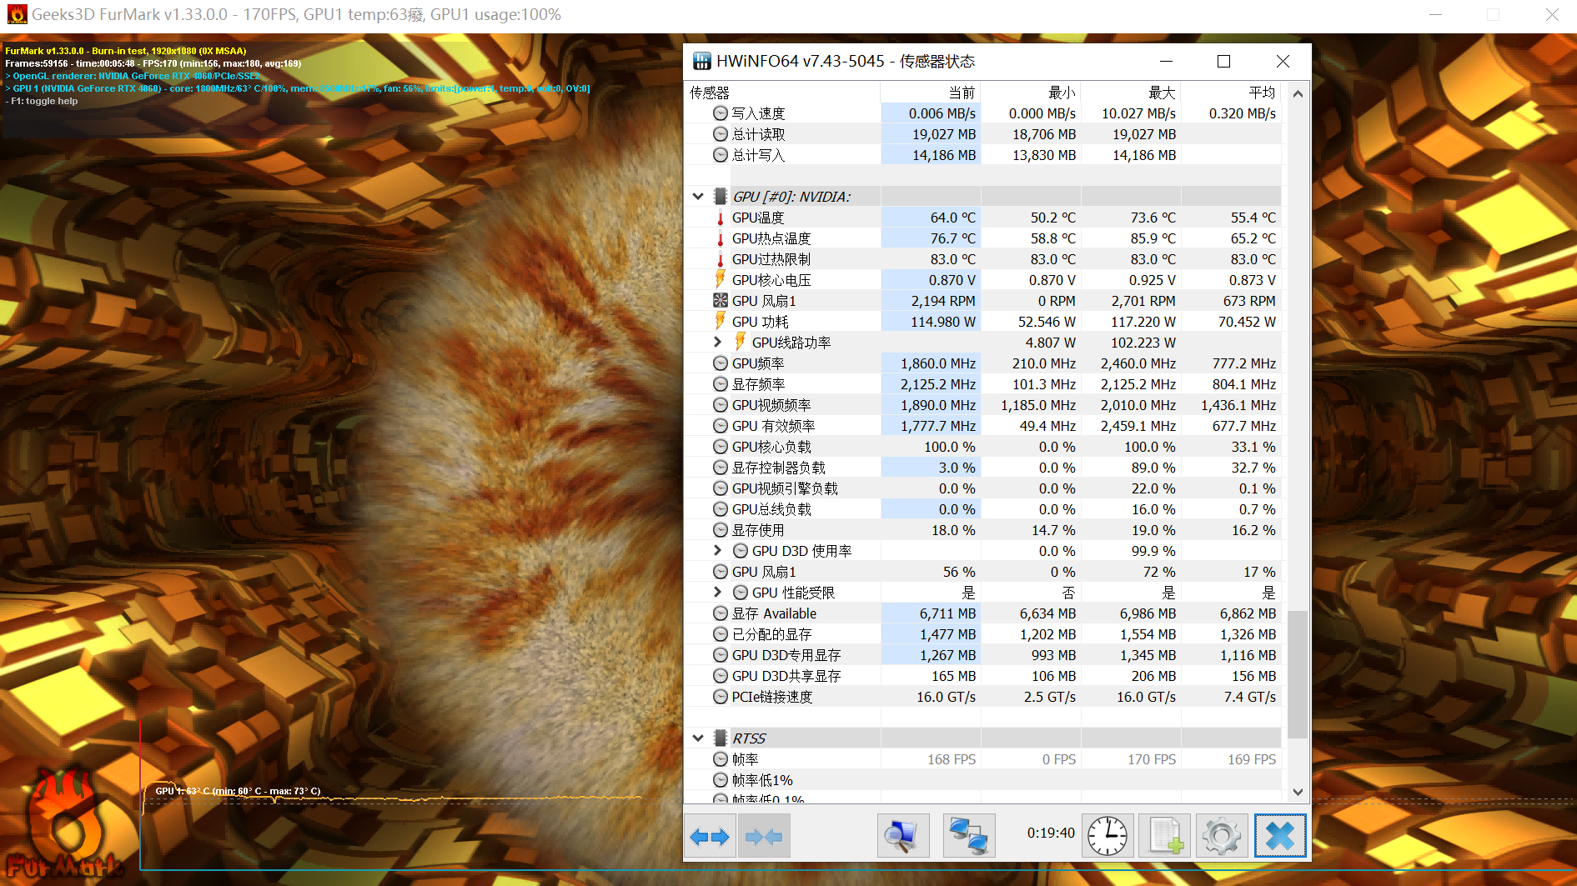
Task: Click the thermometer icon beside GPU热点温度
Action: (721, 238)
